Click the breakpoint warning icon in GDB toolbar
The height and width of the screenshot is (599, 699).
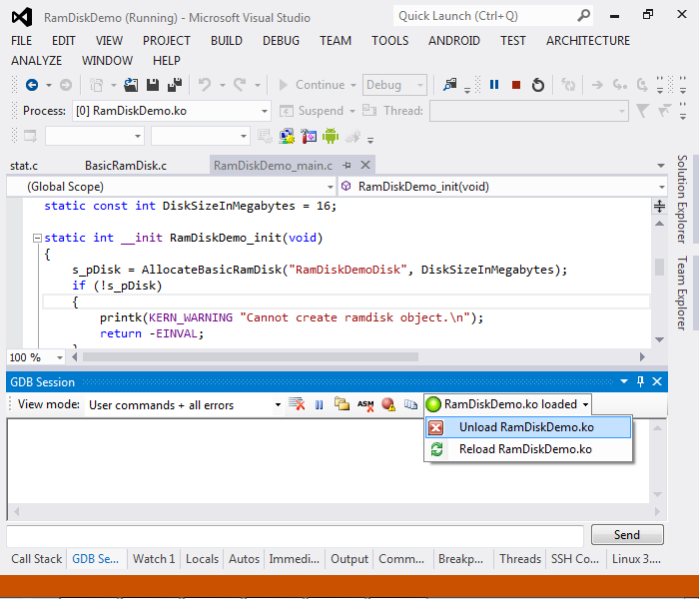click(x=388, y=404)
